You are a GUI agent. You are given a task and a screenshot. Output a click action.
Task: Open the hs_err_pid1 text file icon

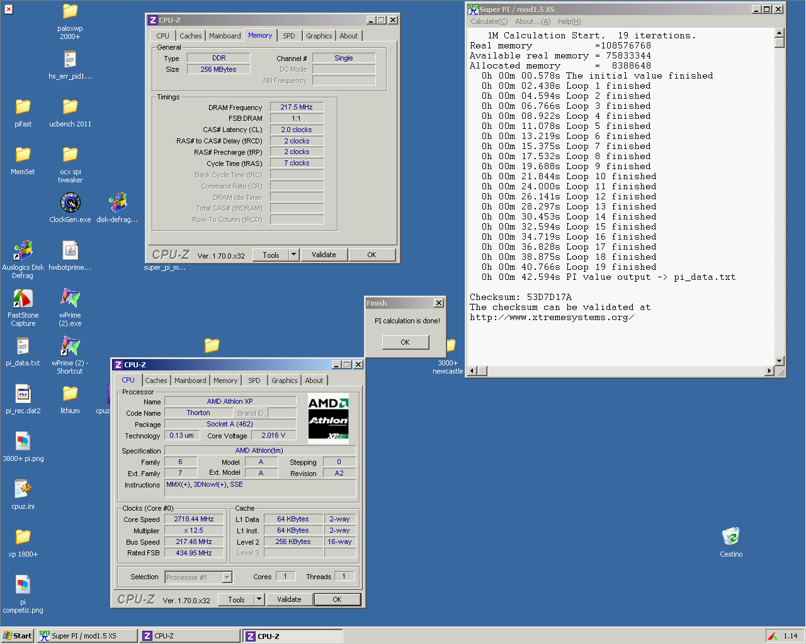click(x=70, y=60)
